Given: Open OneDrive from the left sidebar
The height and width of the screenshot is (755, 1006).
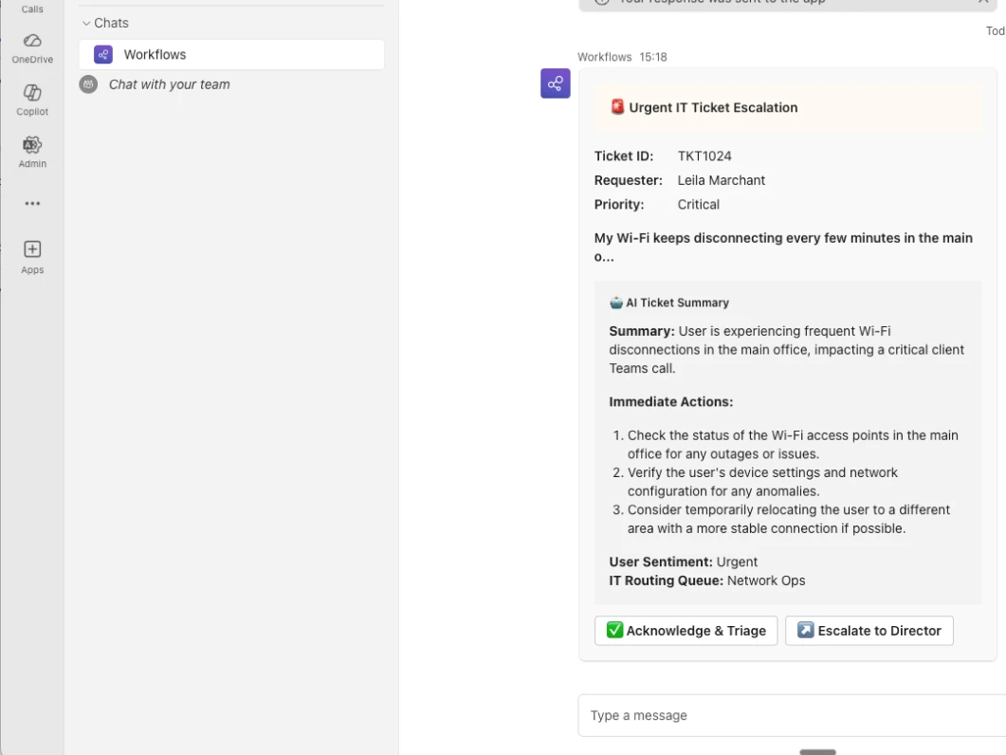Looking at the screenshot, I should tap(32, 47).
